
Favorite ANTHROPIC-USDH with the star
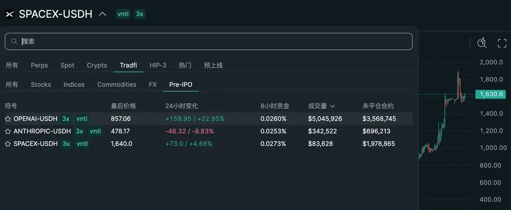pyautogui.click(x=8, y=131)
